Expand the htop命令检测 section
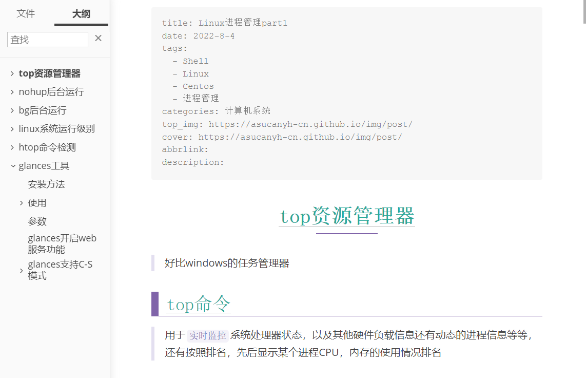 pyautogui.click(x=12, y=147)
